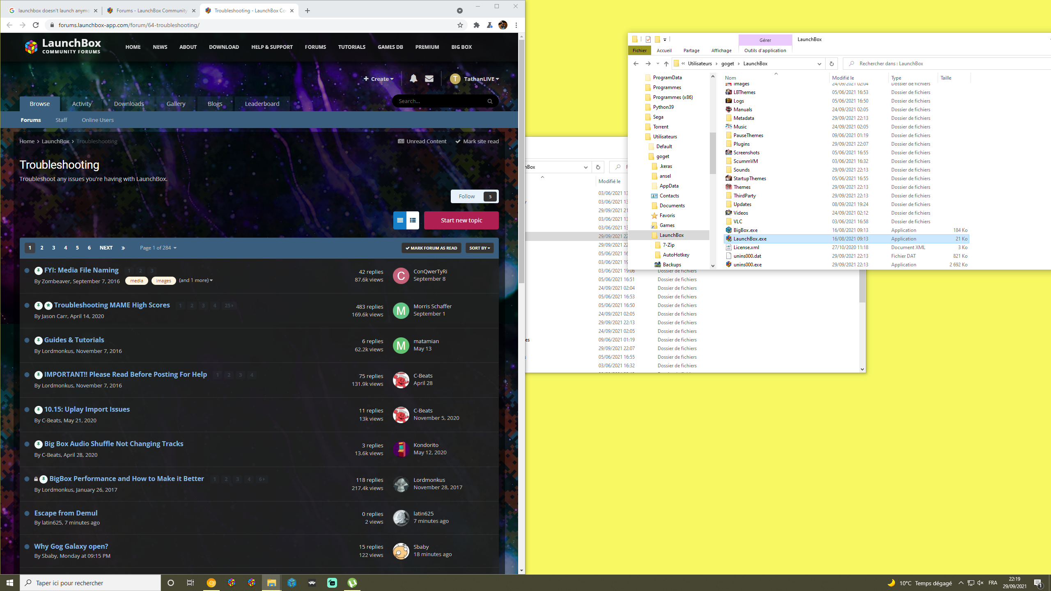
Task: Toggle unread marker on Guides & Tutorials
Action: [27, 340]
